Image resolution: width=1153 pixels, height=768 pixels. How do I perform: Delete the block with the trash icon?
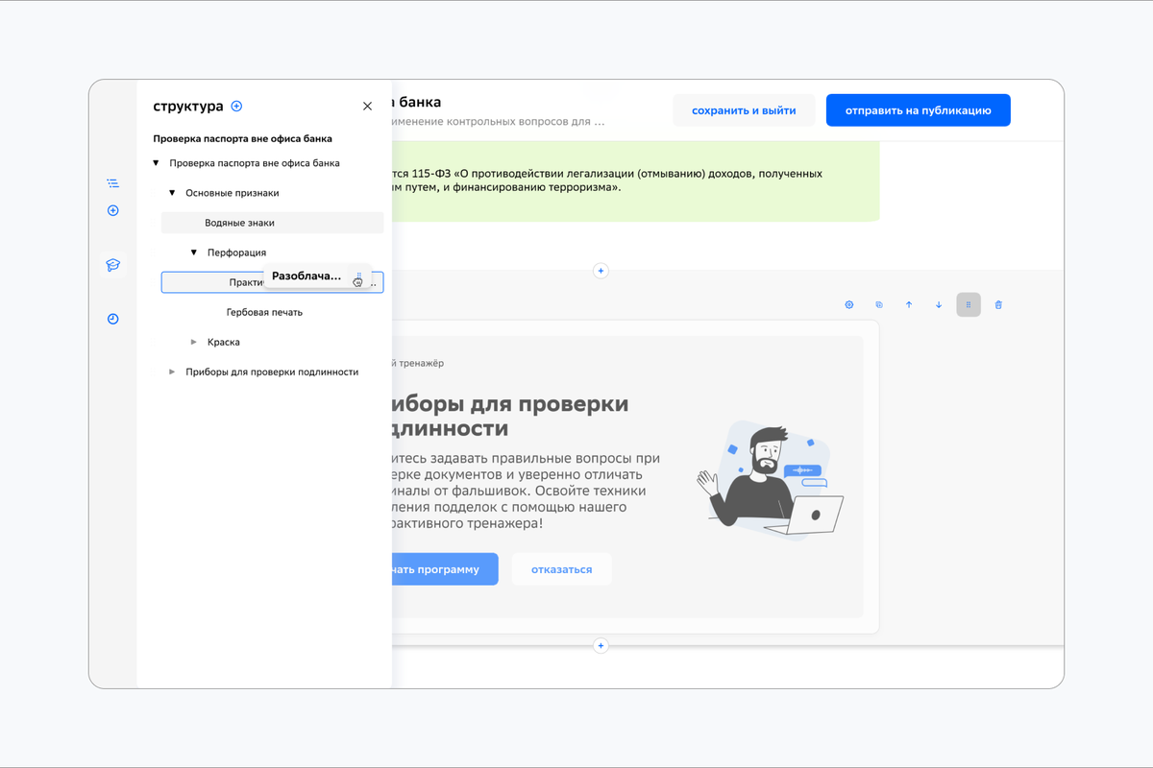click(998, 305)
